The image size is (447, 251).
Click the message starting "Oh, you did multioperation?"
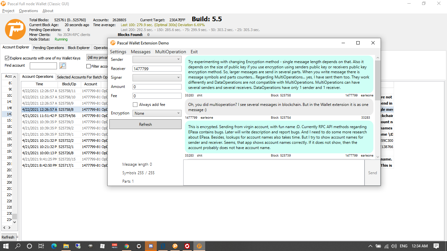[x=279, y=107]
